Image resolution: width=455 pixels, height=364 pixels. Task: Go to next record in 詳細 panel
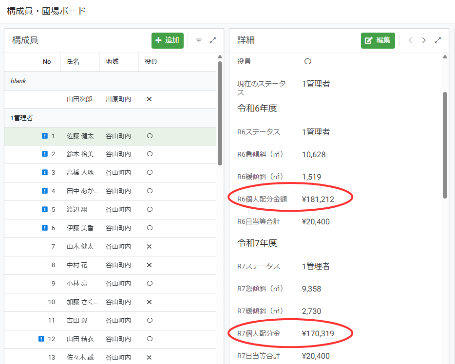[424, 40]
